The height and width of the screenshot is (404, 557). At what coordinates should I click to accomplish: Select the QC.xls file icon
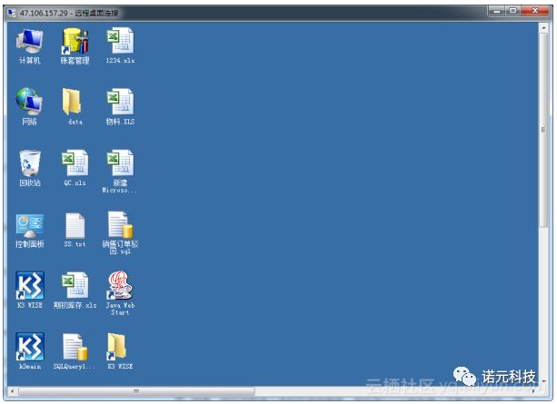click(75, 168)
